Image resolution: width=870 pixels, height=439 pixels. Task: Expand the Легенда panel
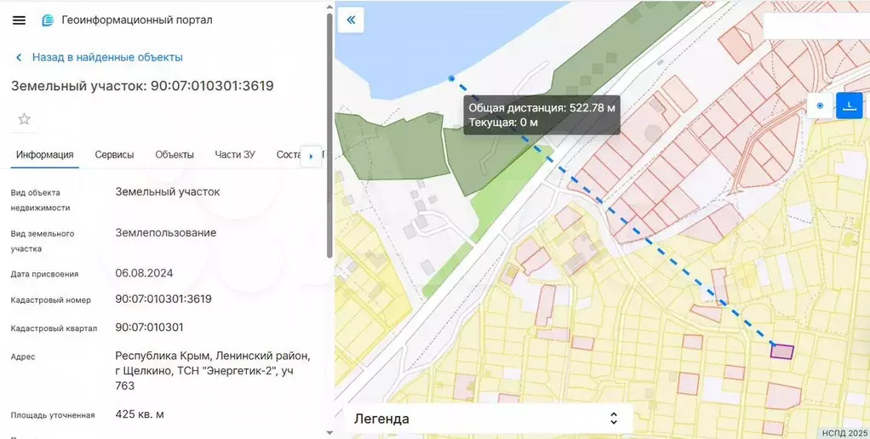click(x=489, y=419)
